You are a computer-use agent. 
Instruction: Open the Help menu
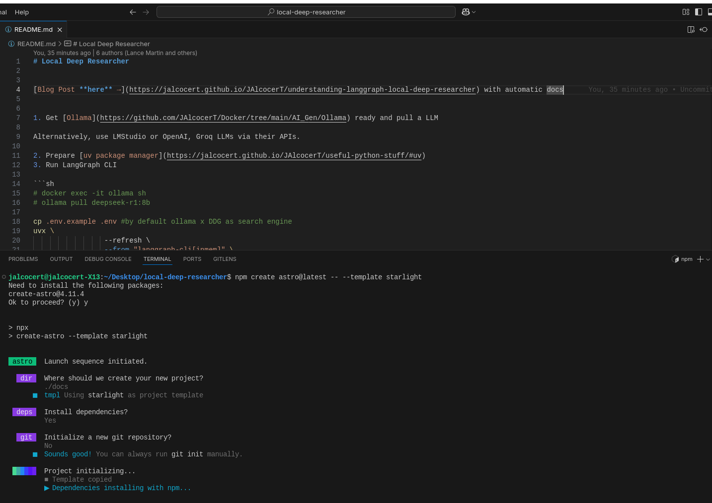[x=22, y=12]
